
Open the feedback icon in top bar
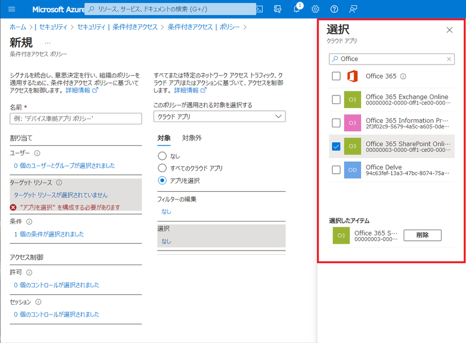click(353, 9)
